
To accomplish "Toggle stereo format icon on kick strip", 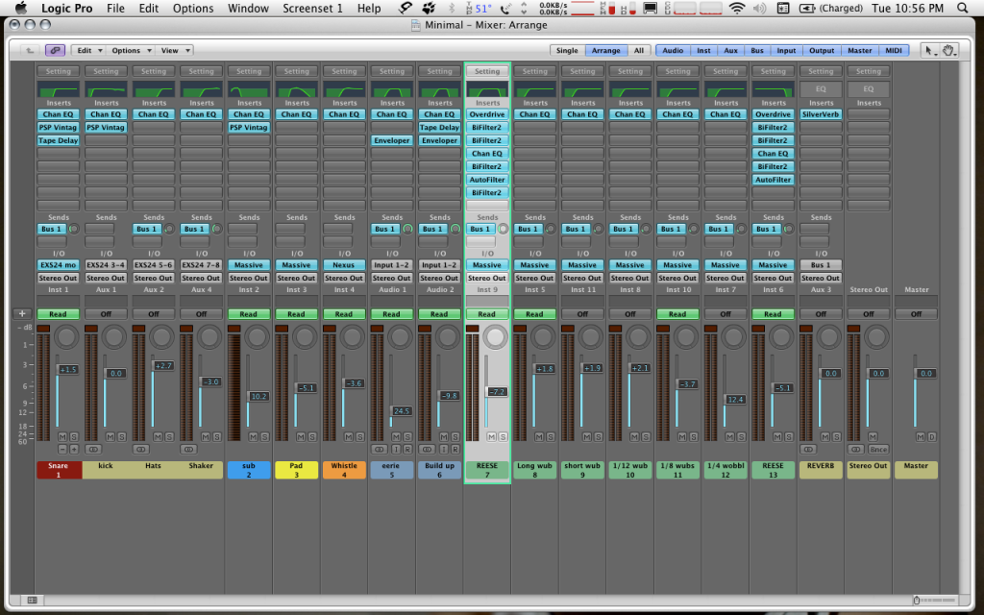I will coord(93,450).
